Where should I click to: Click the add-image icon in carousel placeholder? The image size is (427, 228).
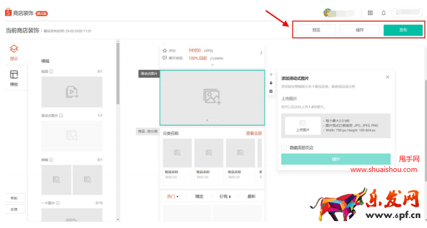coord(212,97)
